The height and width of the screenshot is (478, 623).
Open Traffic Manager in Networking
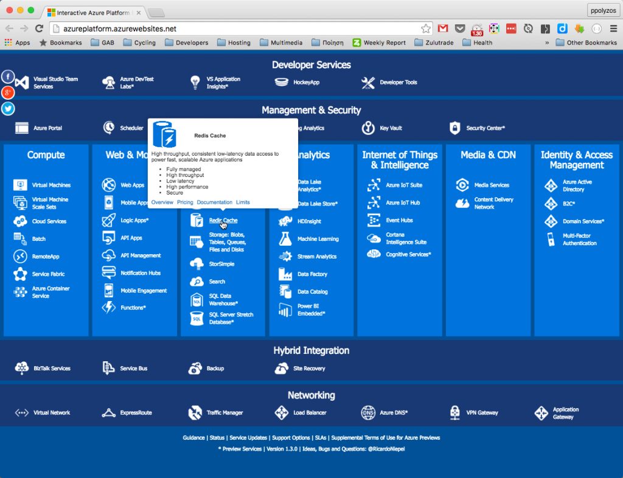193,413
